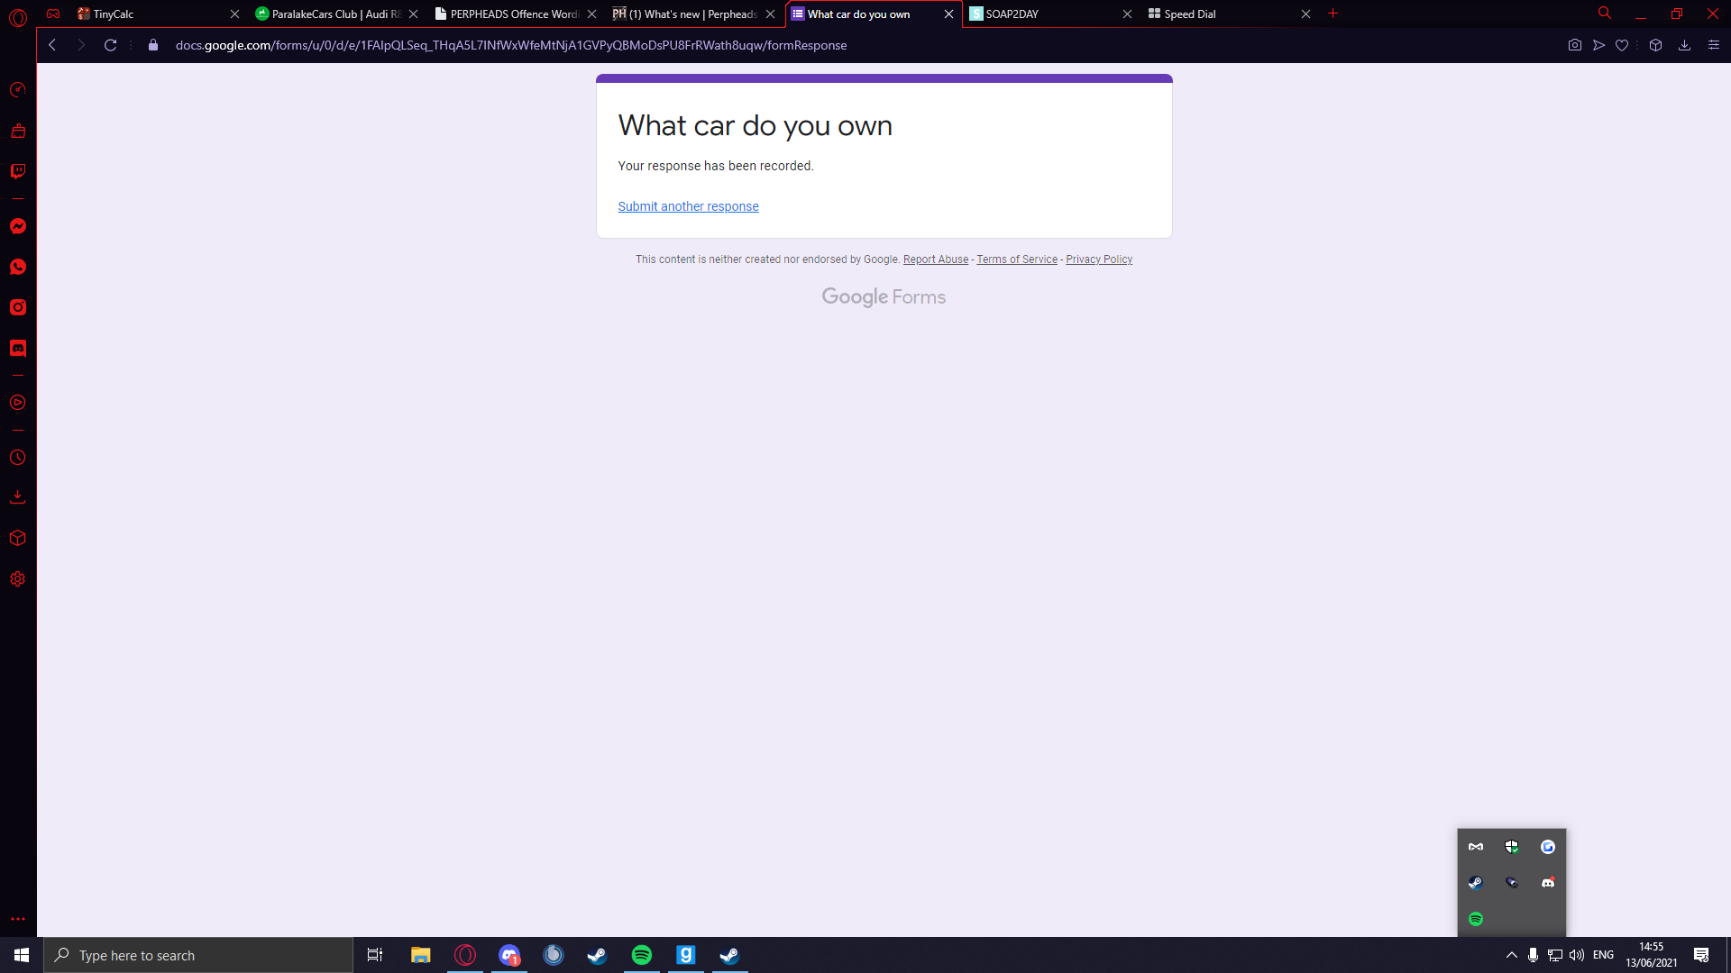Open the Privacy Policy link

click(x=1098, y=259)
